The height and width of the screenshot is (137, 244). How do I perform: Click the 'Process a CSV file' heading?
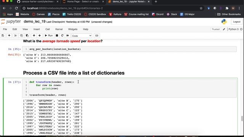[74, 73]
